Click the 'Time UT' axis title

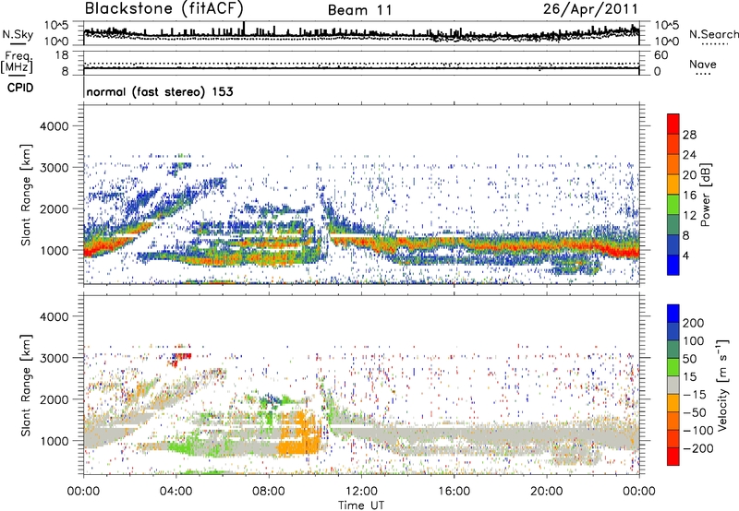(361, 505)
